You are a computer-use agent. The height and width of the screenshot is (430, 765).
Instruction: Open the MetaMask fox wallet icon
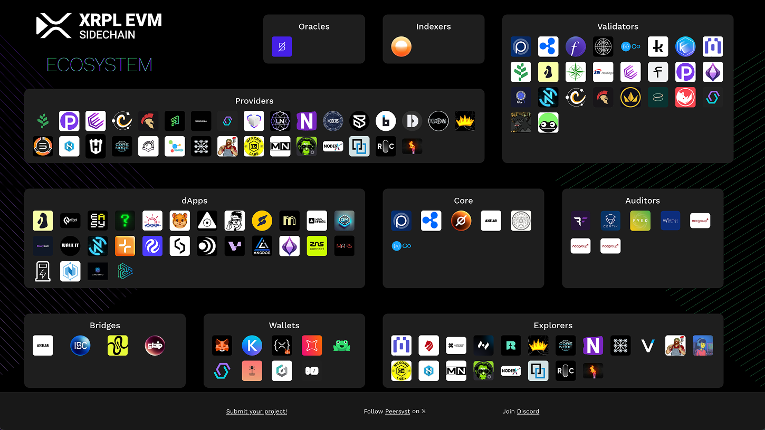[x=222, y=346]
